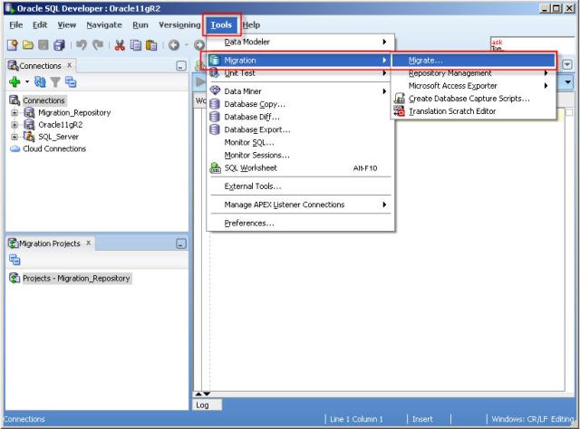This screenshot has width=580, height=429.
Task: Click the search input field in the toolbar
Action: coord(534,45)
